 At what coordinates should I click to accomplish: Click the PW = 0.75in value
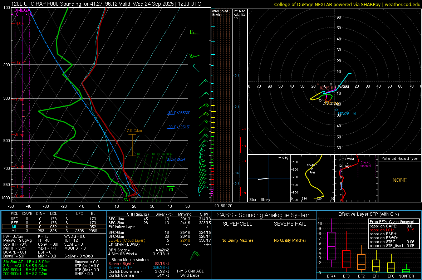13,236
